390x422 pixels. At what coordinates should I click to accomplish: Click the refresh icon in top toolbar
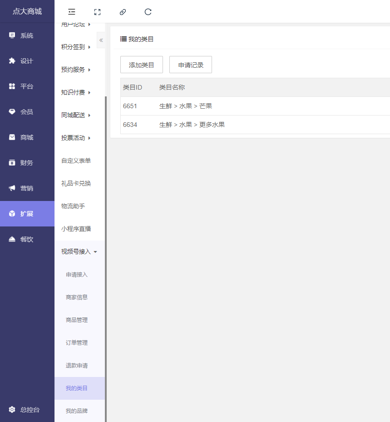(148, 12)
